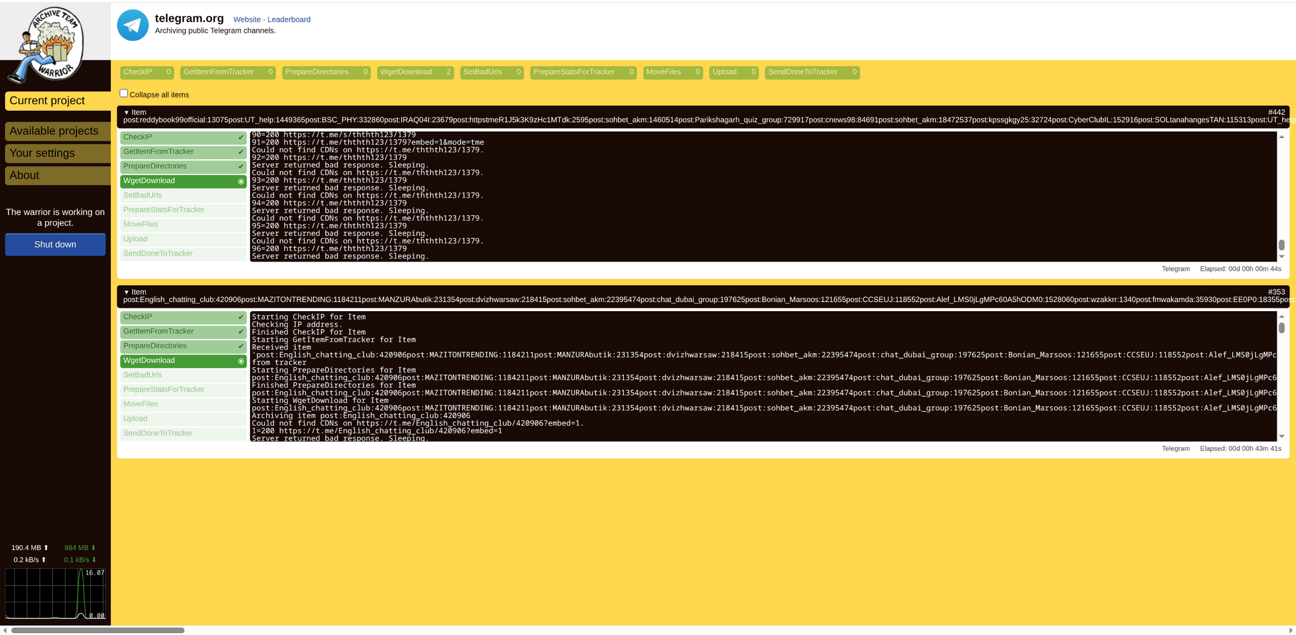The height and width of the screenshot is (635, 1296).
Task: Click log scrollbar up arrow in item #353
Action: tap(1281, 316)
